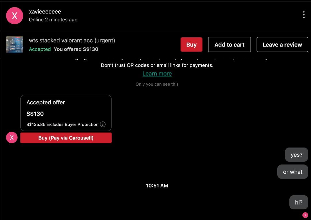Viewport: 311px width, 220px height.
Task: Select the "or what" message bubble
Action: click(x=293, y=172)
